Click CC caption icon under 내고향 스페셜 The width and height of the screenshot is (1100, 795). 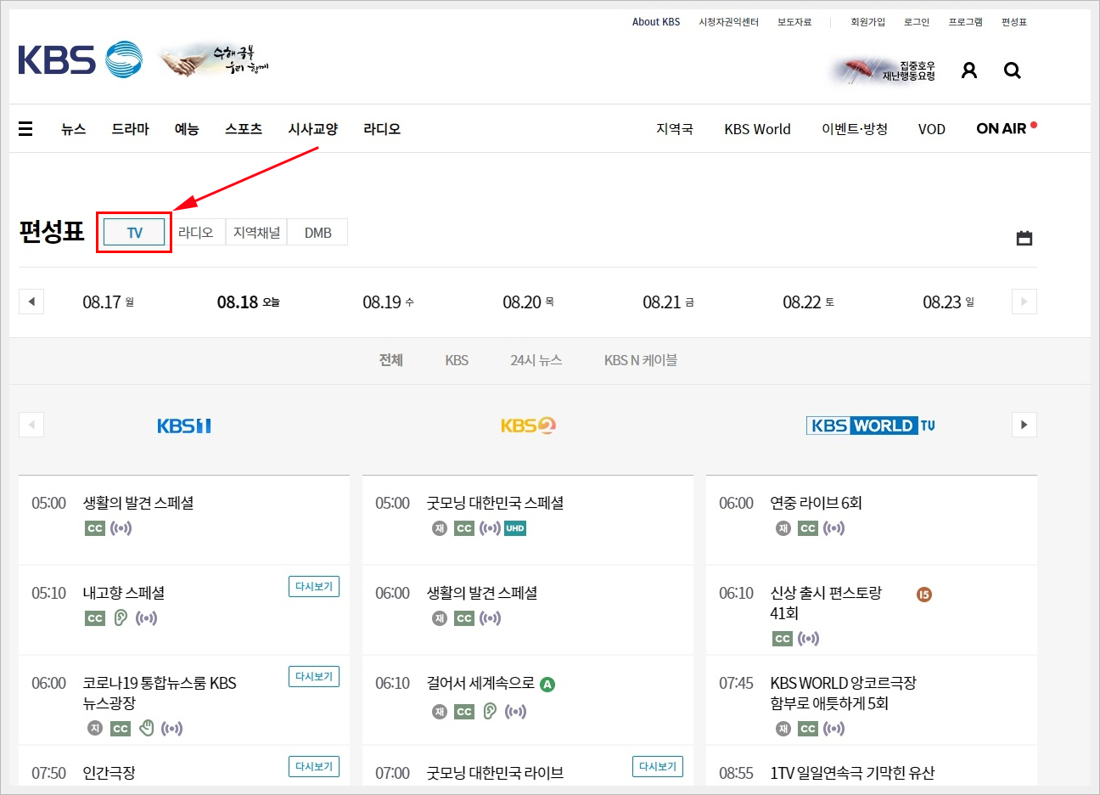(x=95, y=618)
